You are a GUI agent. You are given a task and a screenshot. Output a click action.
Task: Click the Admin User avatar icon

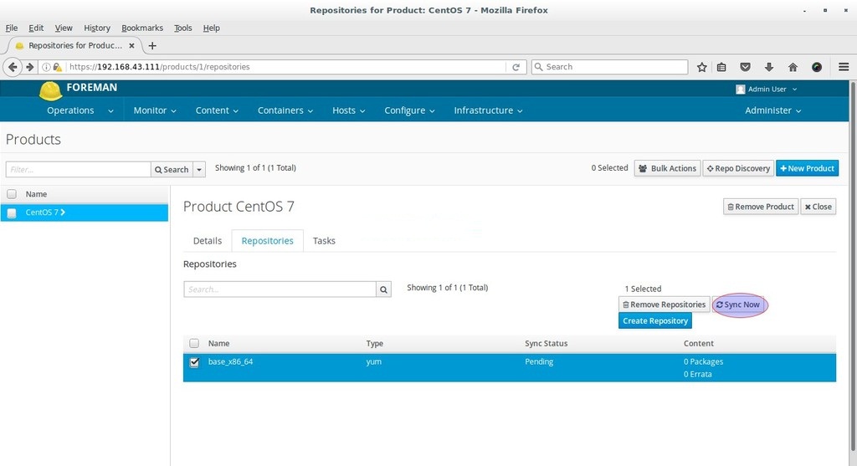click(741, 89)
